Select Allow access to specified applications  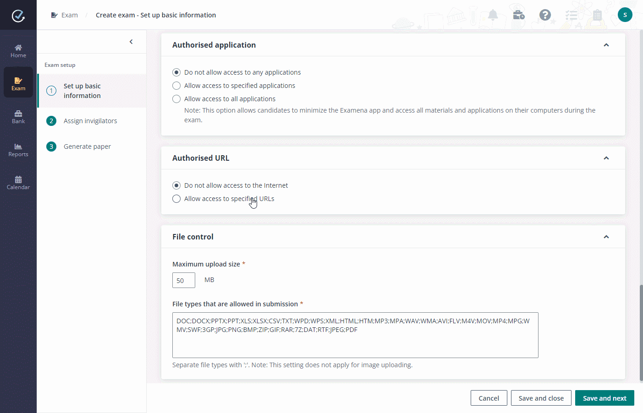176,86
